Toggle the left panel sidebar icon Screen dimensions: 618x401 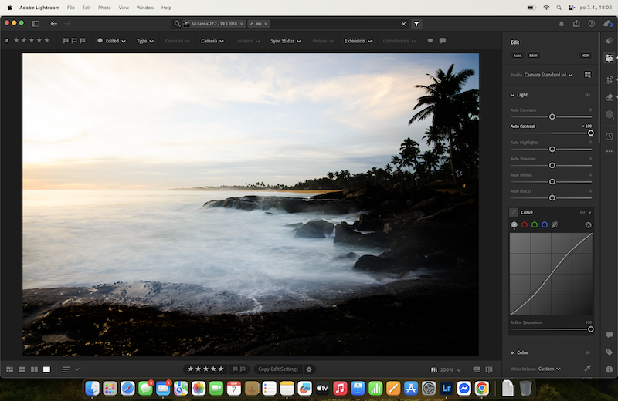click(x=36, y=24)
